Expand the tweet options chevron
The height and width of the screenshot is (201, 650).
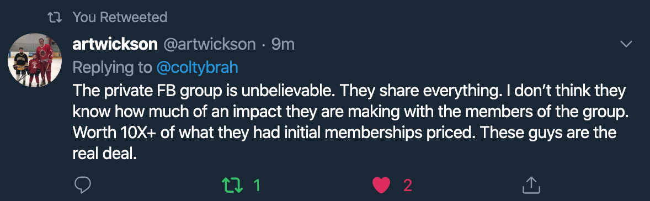click(x=625, y=44)
